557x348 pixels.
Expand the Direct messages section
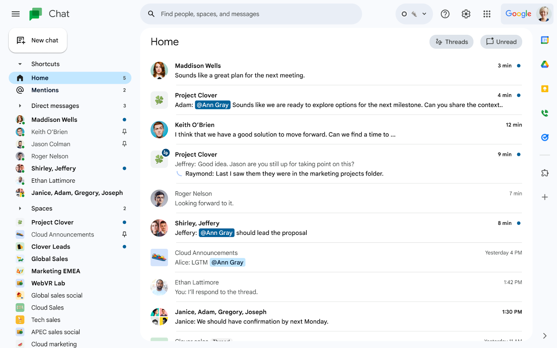pyautogui.click(x=20, y=105)
